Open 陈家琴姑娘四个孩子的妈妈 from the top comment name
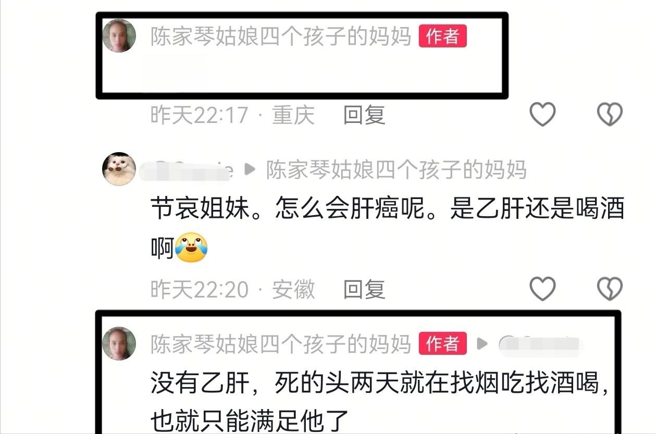 pos(281,36)
